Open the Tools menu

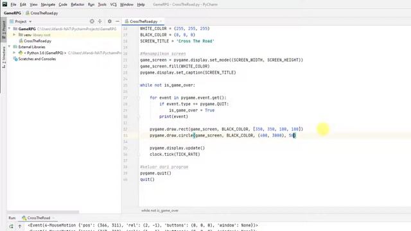tap(102, 4)
